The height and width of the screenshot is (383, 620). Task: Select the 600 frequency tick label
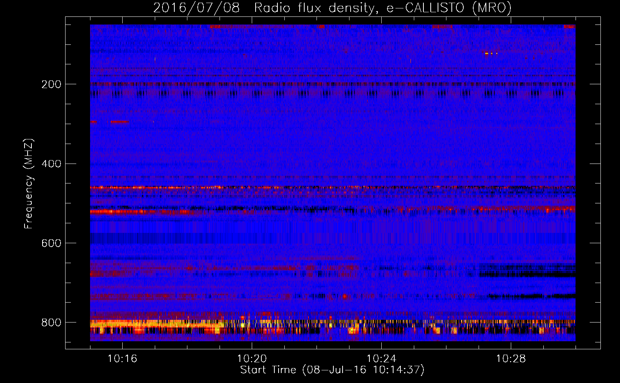coord(51,243)
